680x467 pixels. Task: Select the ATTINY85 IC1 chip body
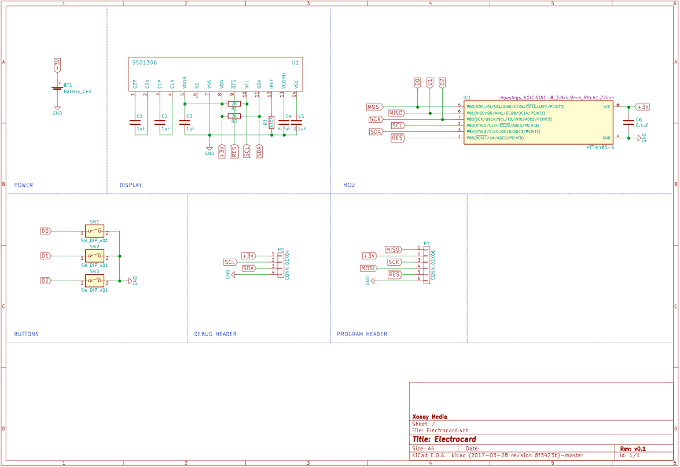538,123
